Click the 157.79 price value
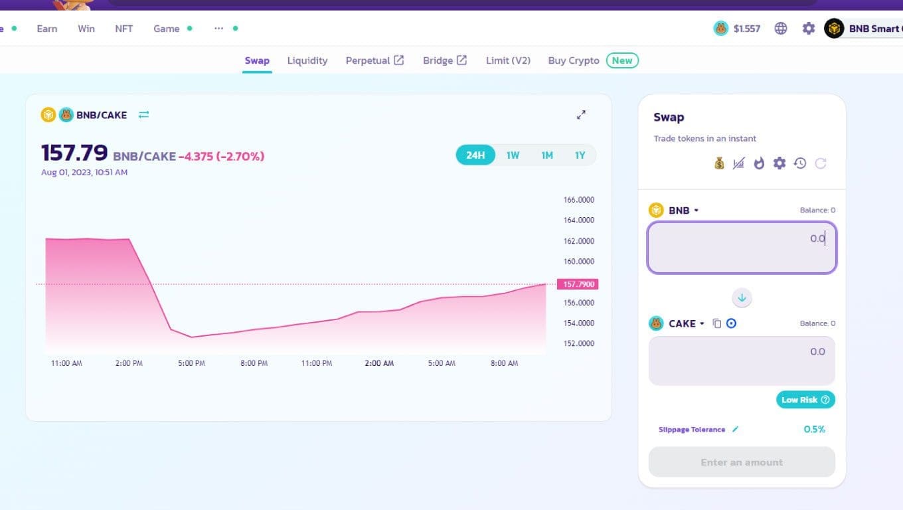 click(74, 153)
